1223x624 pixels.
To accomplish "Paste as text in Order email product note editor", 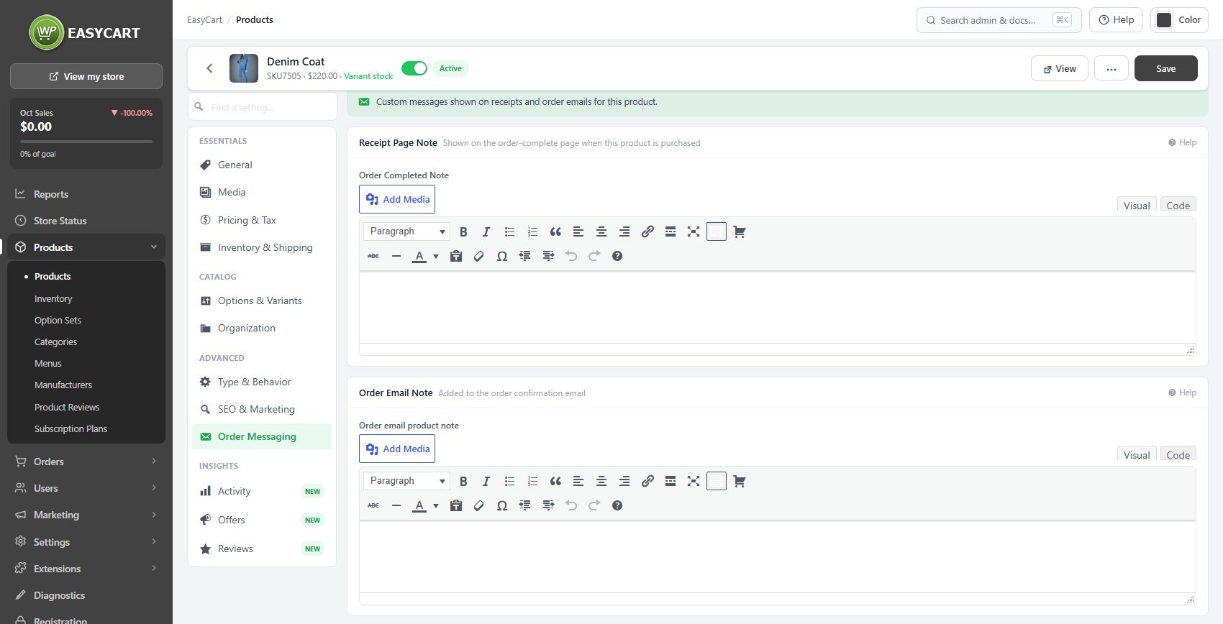I will [x=456, y=505].
